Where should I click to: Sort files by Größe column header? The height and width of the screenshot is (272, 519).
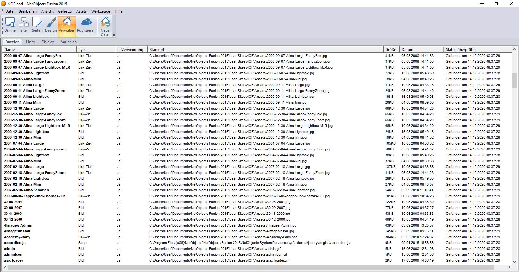point(391,50)
